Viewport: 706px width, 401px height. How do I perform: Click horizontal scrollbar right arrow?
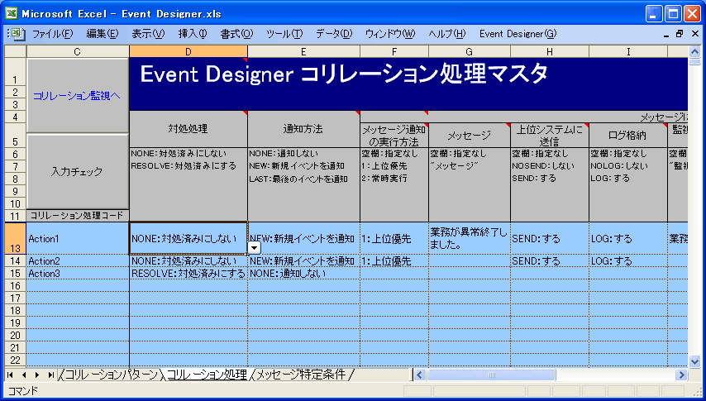tap(681, 375)
